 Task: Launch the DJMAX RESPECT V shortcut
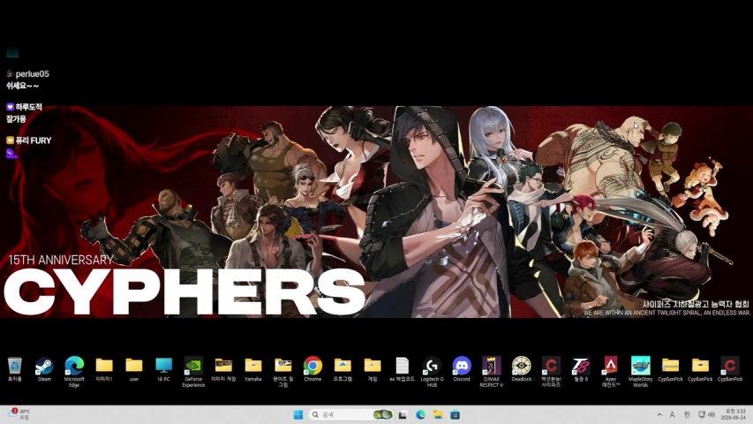(x=492, y=372)
